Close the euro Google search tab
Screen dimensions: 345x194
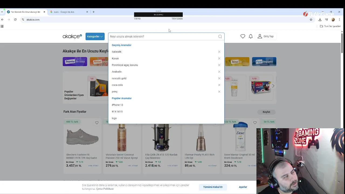87,12
